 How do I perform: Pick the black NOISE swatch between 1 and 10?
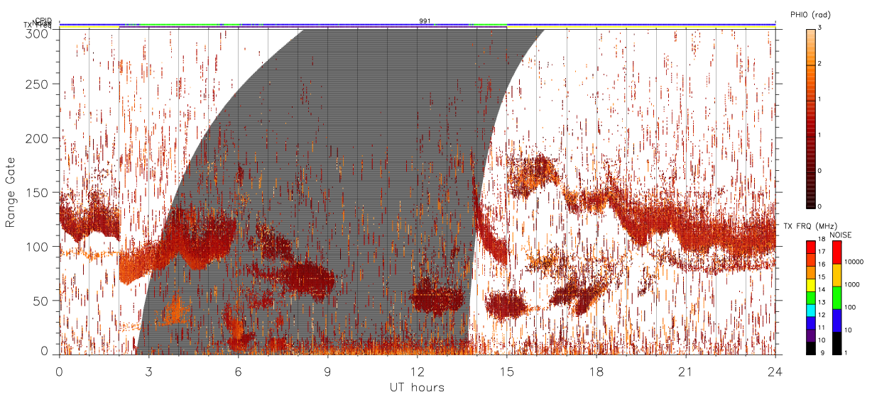coord(837,343)
